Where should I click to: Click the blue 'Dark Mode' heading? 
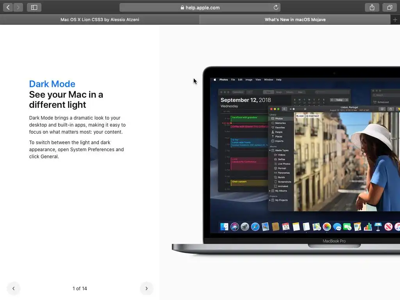click(x=52, y=84)
